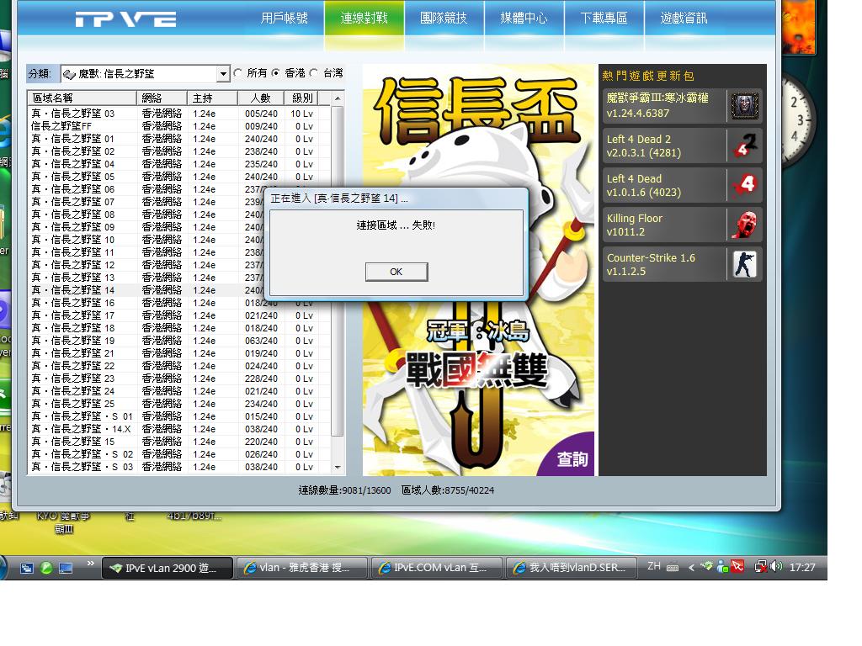Expand the quick launch overflow chevron

click(x=90, y=564)
